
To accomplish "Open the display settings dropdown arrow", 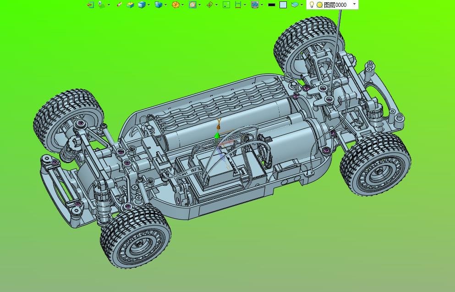I will [262, 5].
